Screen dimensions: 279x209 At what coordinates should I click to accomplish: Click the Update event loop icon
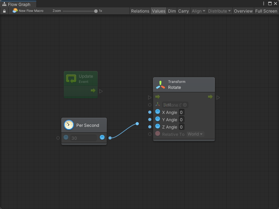click(71, 79)
